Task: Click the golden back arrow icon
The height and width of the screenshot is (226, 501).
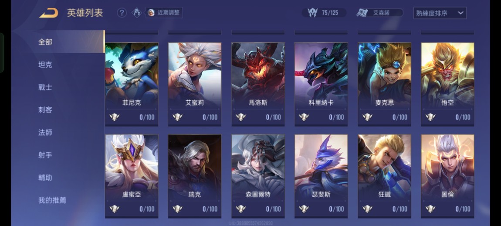Action: [x=48, y=13]
